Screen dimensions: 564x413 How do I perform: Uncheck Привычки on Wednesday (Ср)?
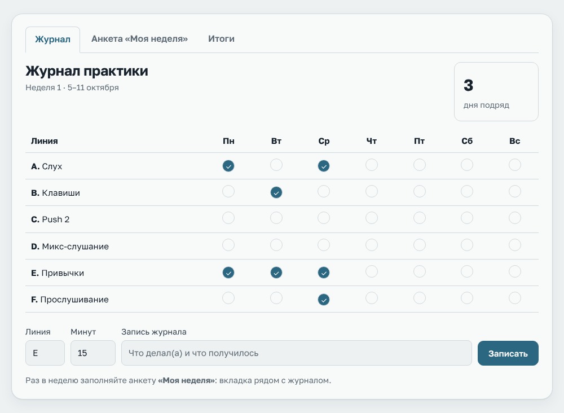(324, 273)
